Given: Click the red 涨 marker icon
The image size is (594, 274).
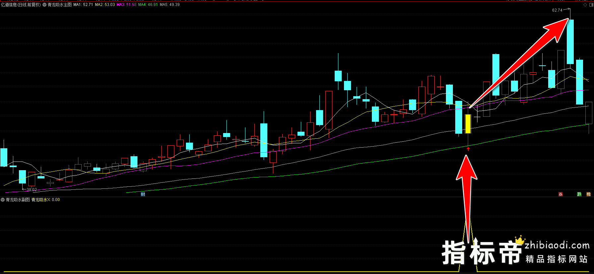Looking at the screenshot, I should point(560,194).
